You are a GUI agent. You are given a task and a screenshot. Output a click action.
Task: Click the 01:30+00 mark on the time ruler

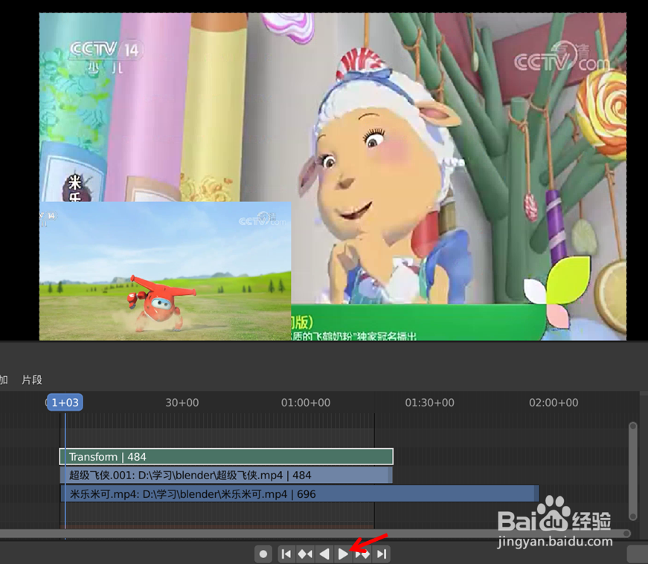pyautogui.click(x=429, y=403)
